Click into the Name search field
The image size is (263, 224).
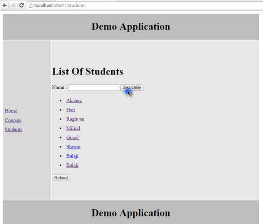pyautogui.click(x=94, y=88)
